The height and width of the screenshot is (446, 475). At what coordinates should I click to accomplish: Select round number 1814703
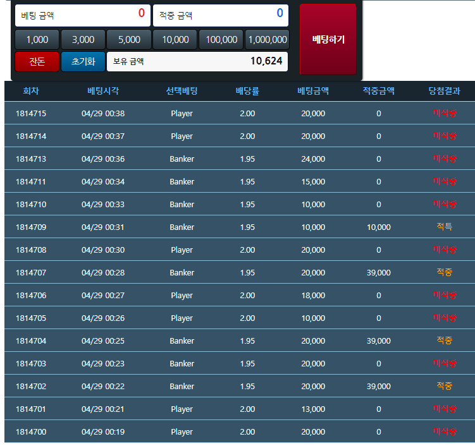(x=31, y=363)
